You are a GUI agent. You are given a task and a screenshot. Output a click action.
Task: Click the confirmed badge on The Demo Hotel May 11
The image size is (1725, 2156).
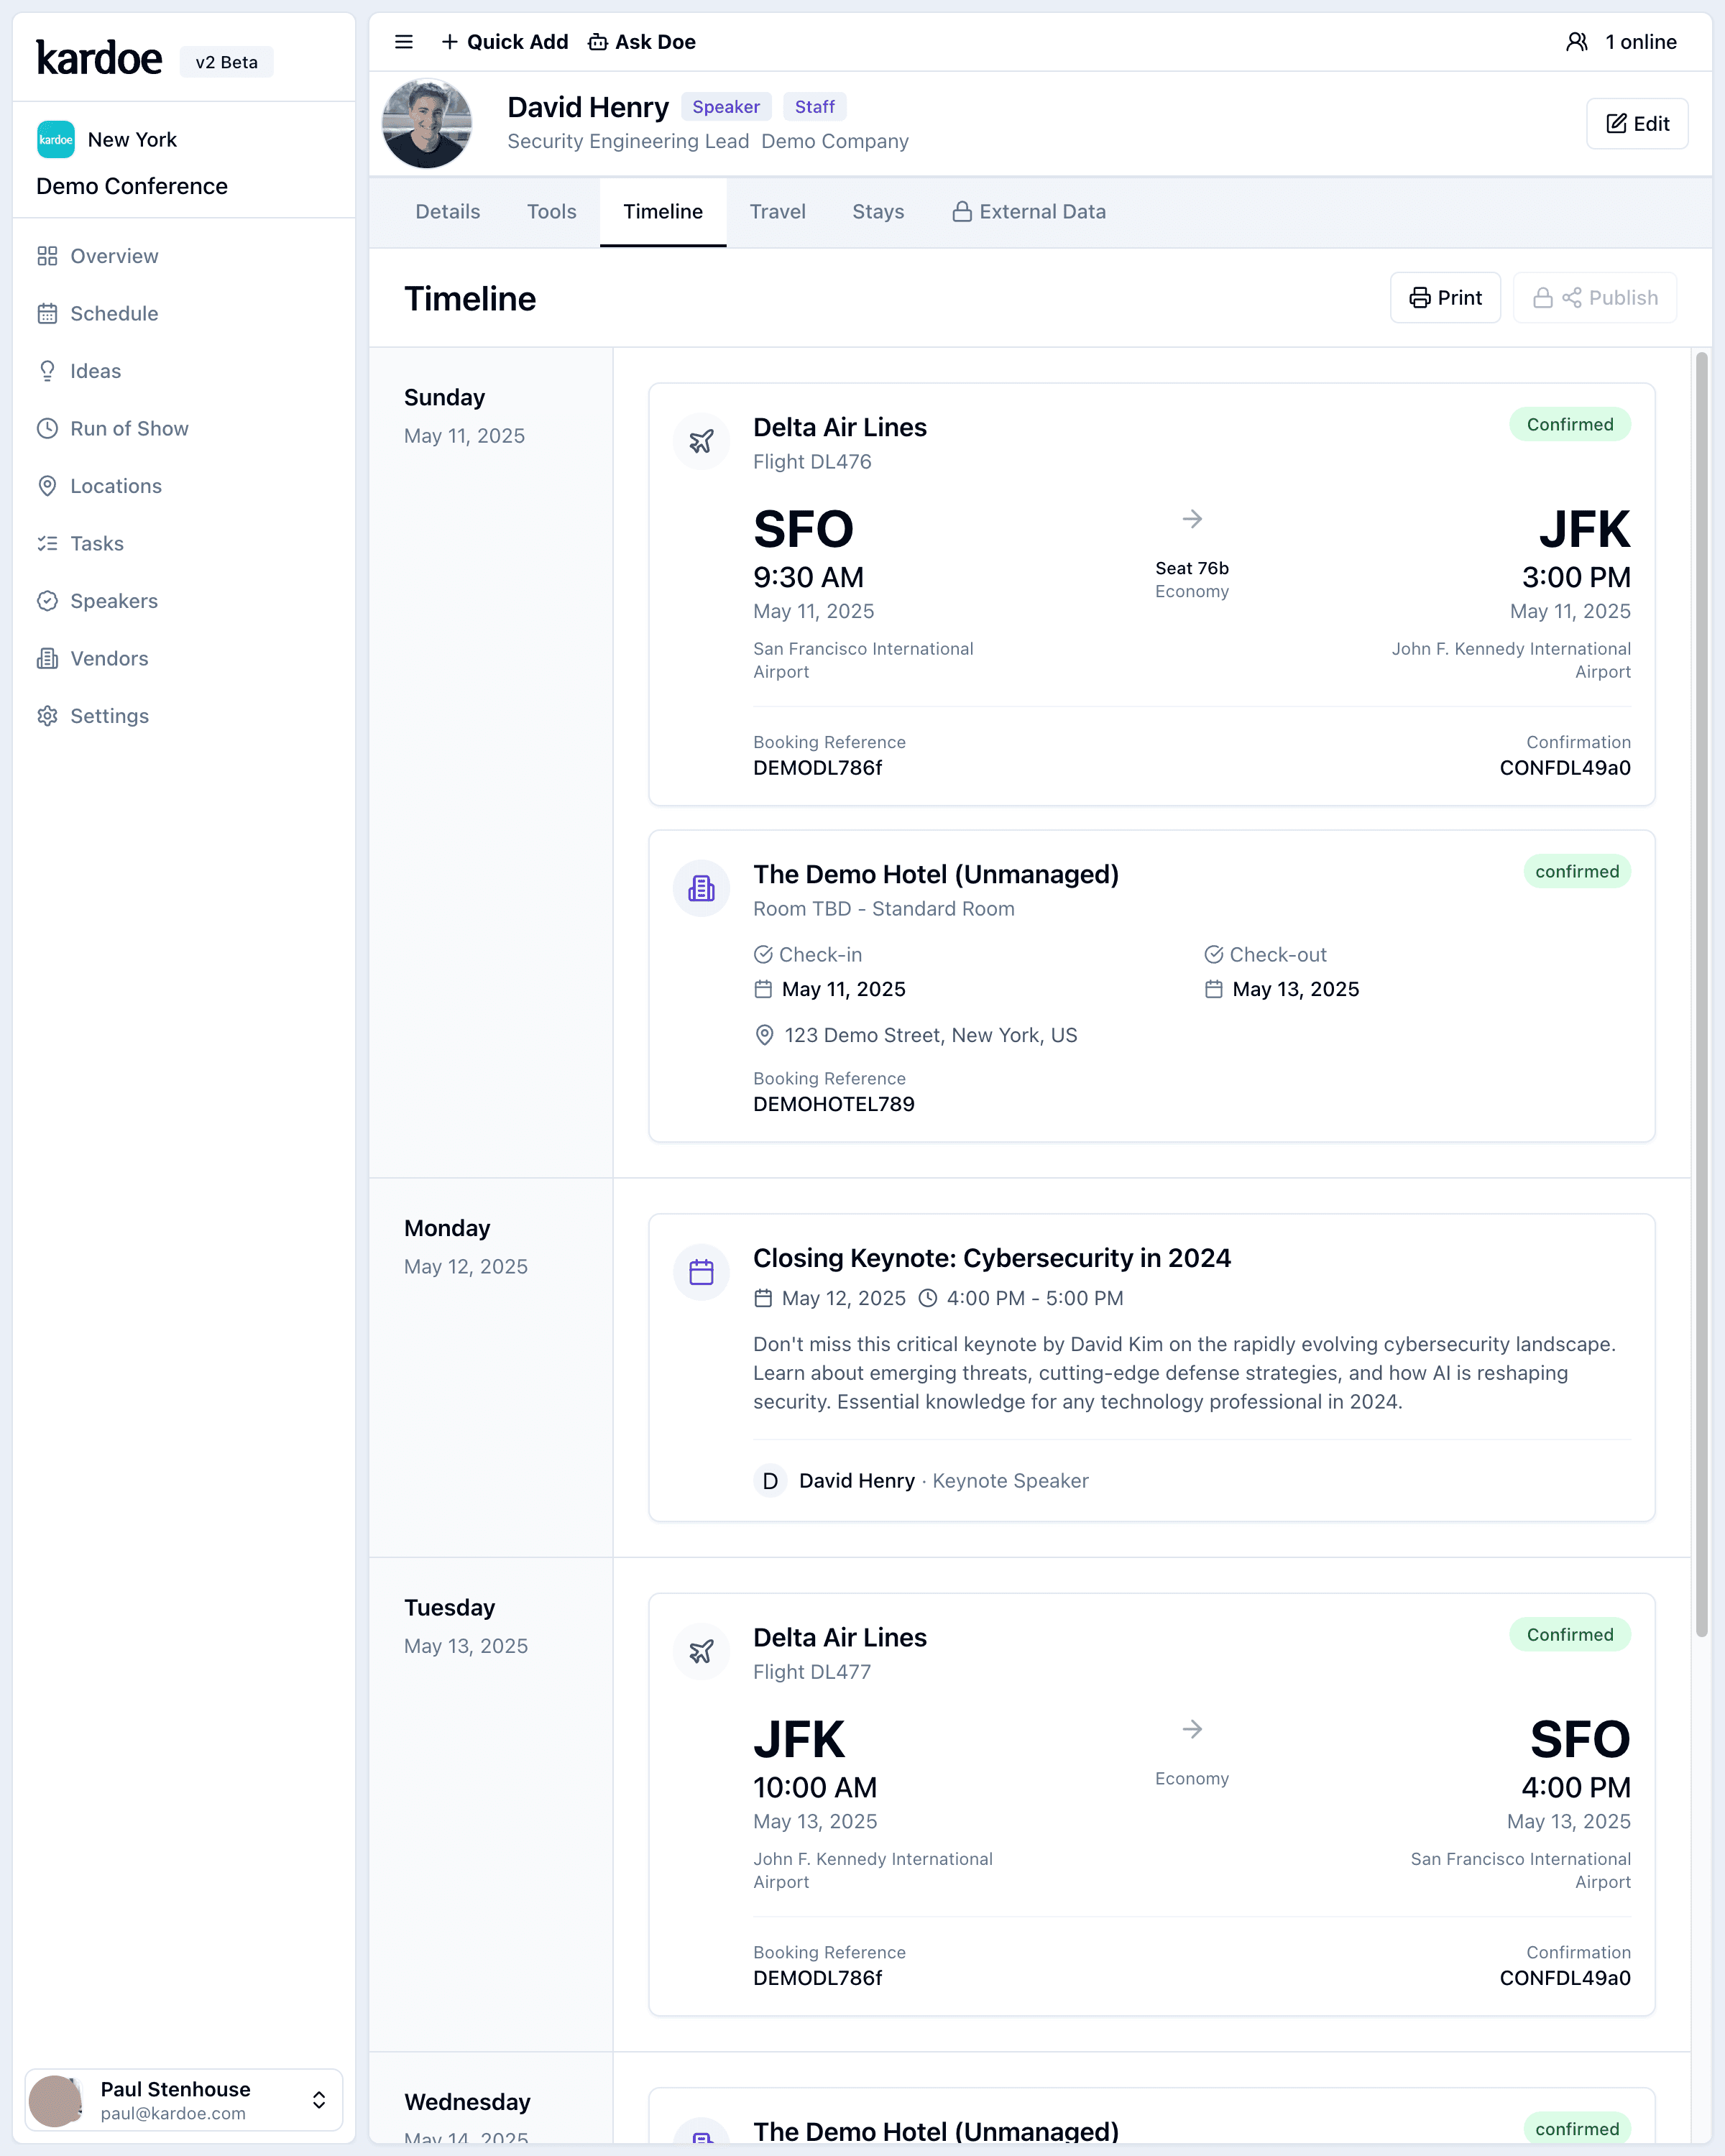(x=1577, y=871)
